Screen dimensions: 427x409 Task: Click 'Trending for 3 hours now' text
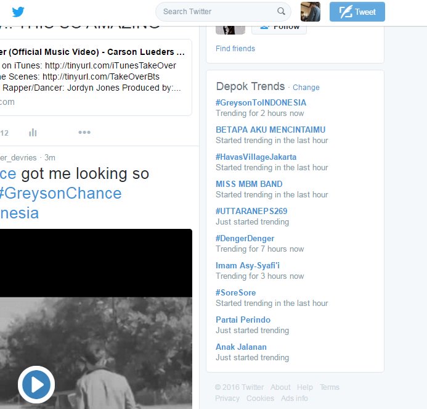coord(260,276)
